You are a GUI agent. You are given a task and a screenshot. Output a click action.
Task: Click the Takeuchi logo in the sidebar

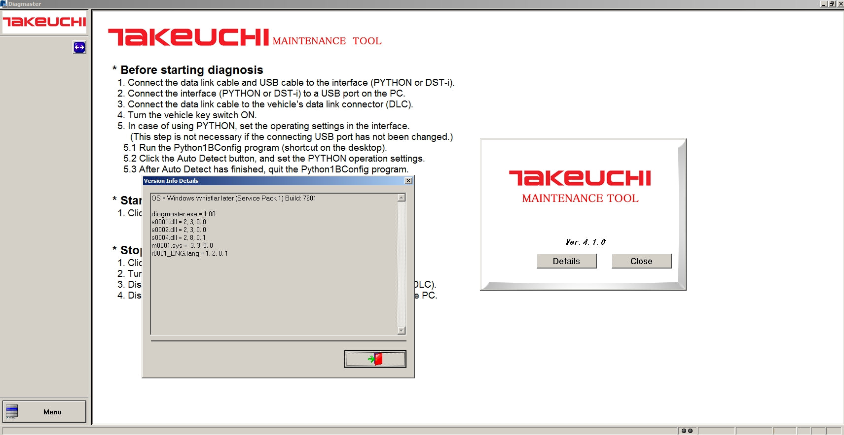pyautogui.click(x=44, y=22)
